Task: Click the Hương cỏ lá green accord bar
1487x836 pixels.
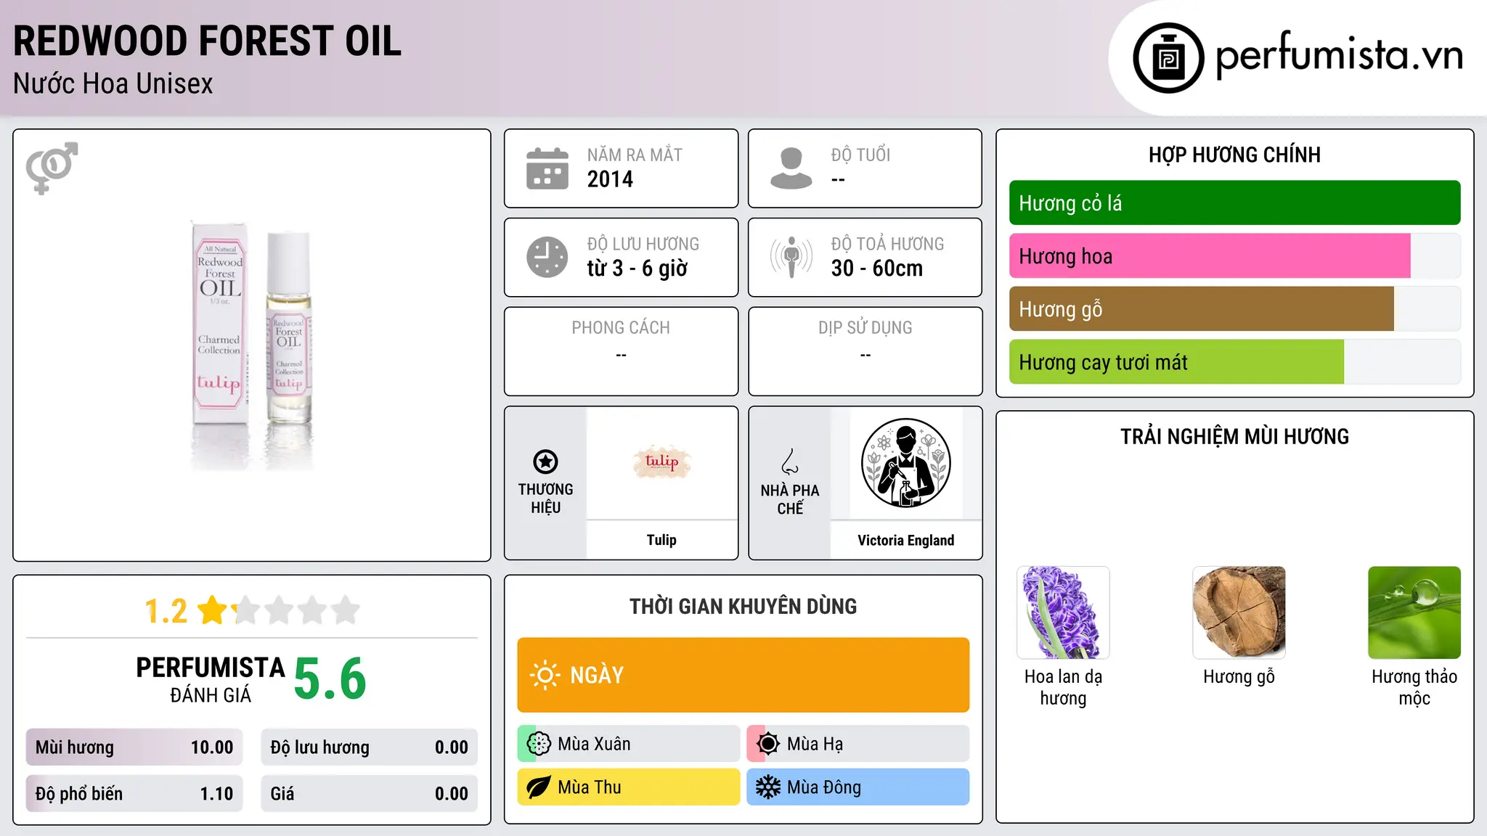Action: tap(1234, 203)
